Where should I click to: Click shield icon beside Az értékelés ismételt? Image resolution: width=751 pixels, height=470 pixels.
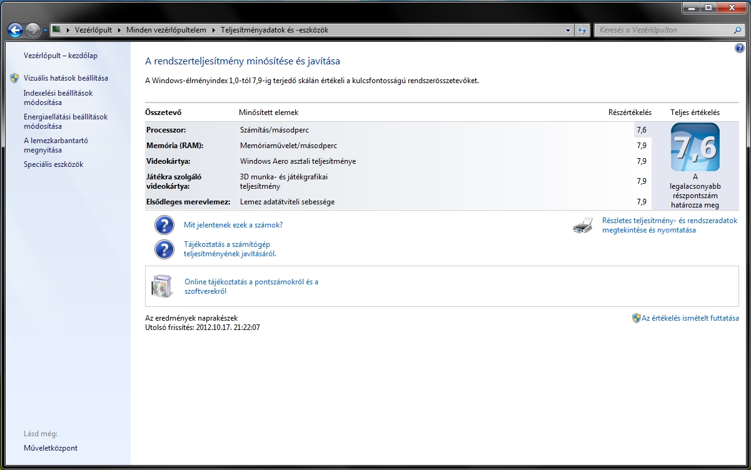(x=637, y=318)
